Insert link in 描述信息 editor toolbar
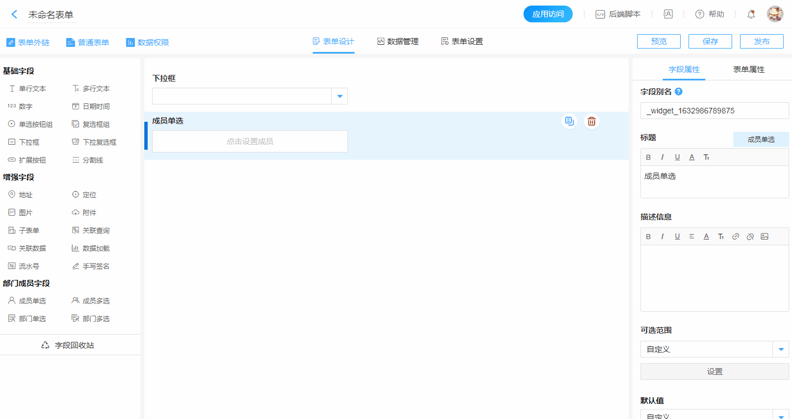 click(736, 236)
